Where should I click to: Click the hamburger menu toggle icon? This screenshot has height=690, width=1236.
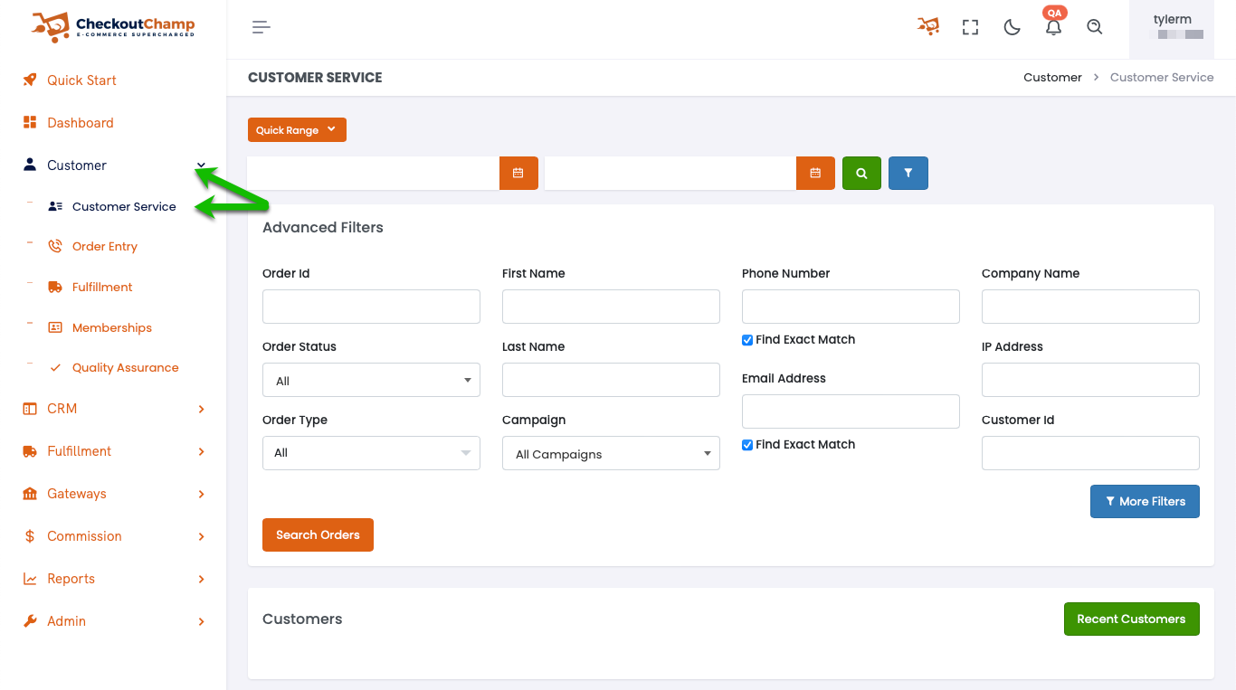click(261, 27)
